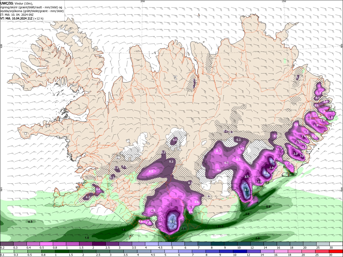Click the 2.8 value on the map
343x257 pixels.
pos(271,168)
